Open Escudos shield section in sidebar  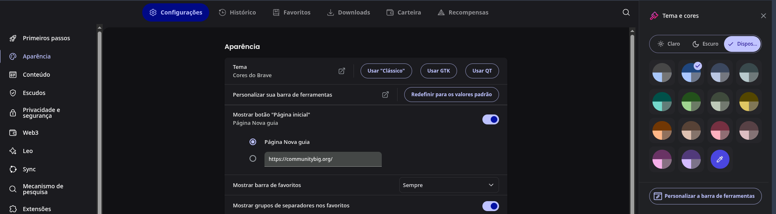34,93
